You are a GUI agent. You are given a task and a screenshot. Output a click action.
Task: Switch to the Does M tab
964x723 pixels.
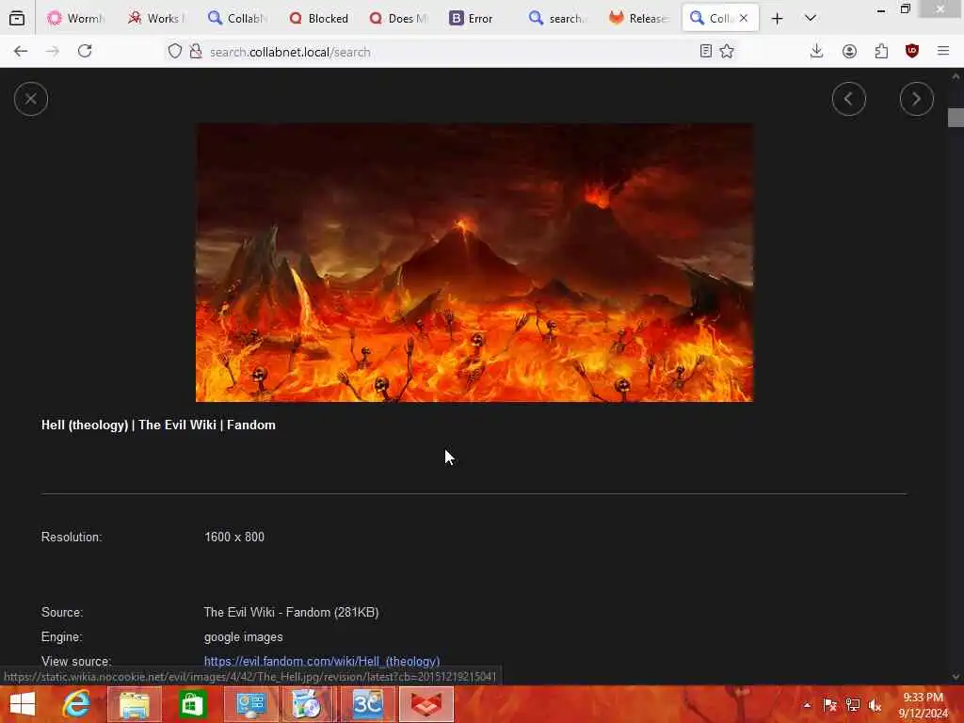[x=398, y=19]
